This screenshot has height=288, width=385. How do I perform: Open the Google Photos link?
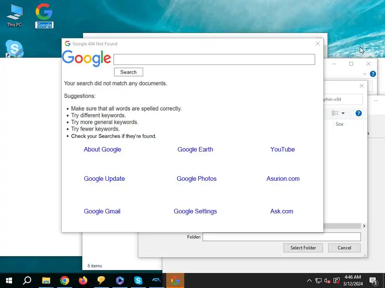196,179
